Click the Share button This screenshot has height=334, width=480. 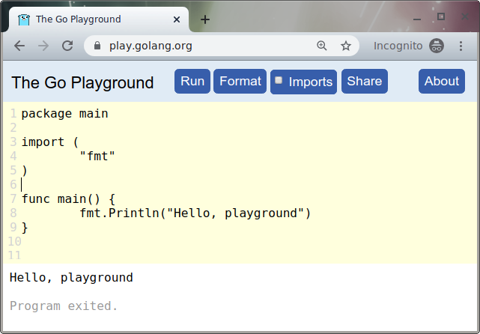coord(365,81)
